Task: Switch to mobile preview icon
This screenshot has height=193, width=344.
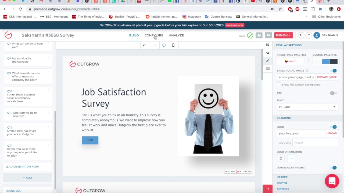Action: click(173, 45)
